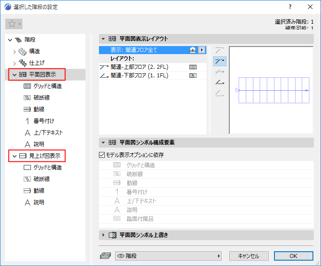
Task: Select the highlighted upper-floor preview icon
Action: pos(220,61)
